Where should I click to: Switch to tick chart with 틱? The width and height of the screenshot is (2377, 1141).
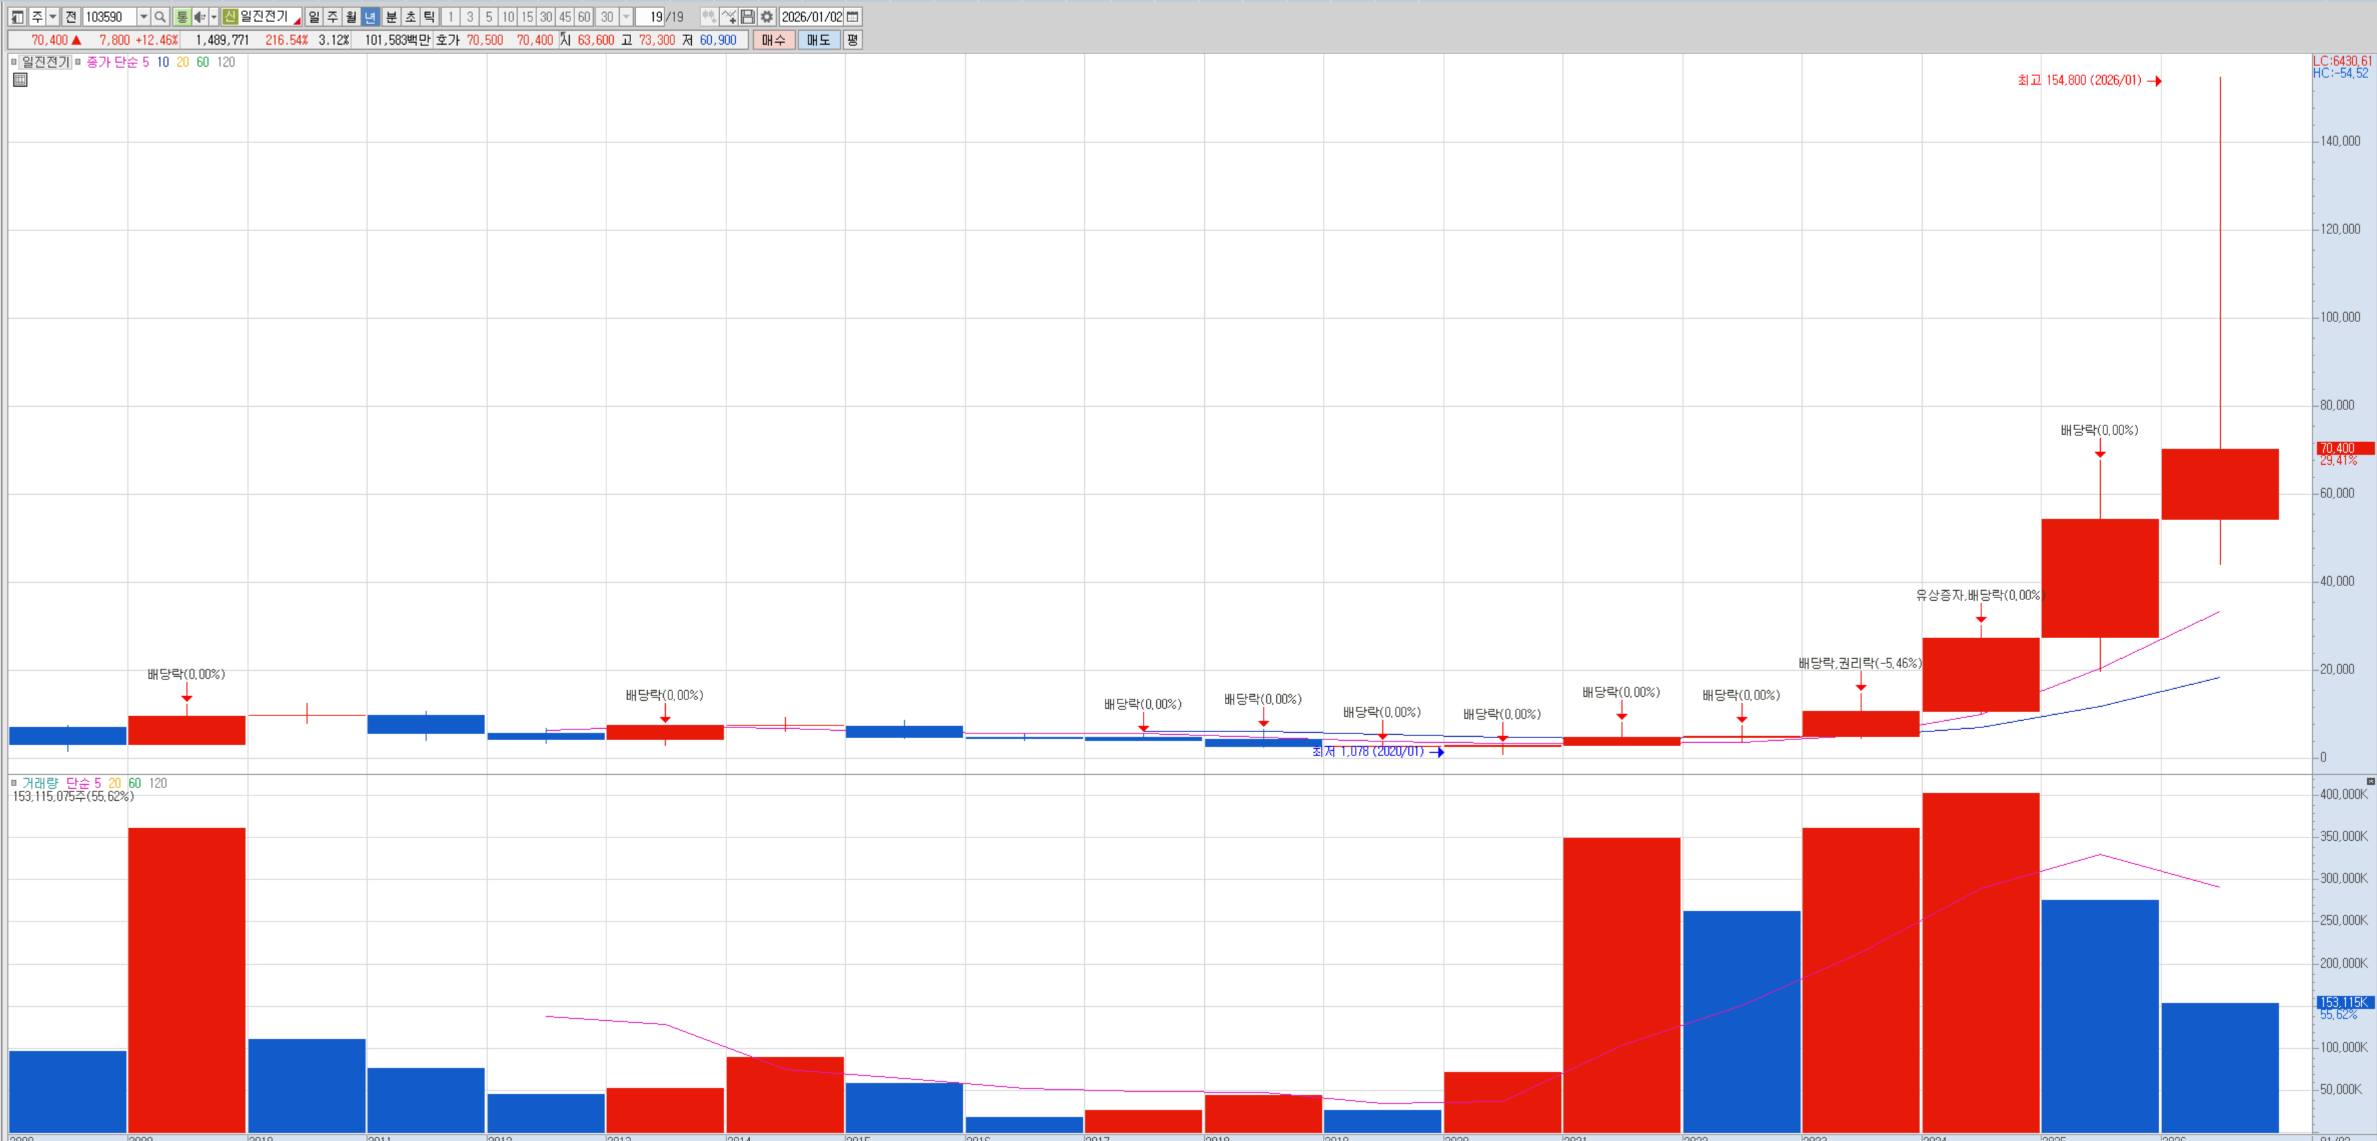(429, 17)
